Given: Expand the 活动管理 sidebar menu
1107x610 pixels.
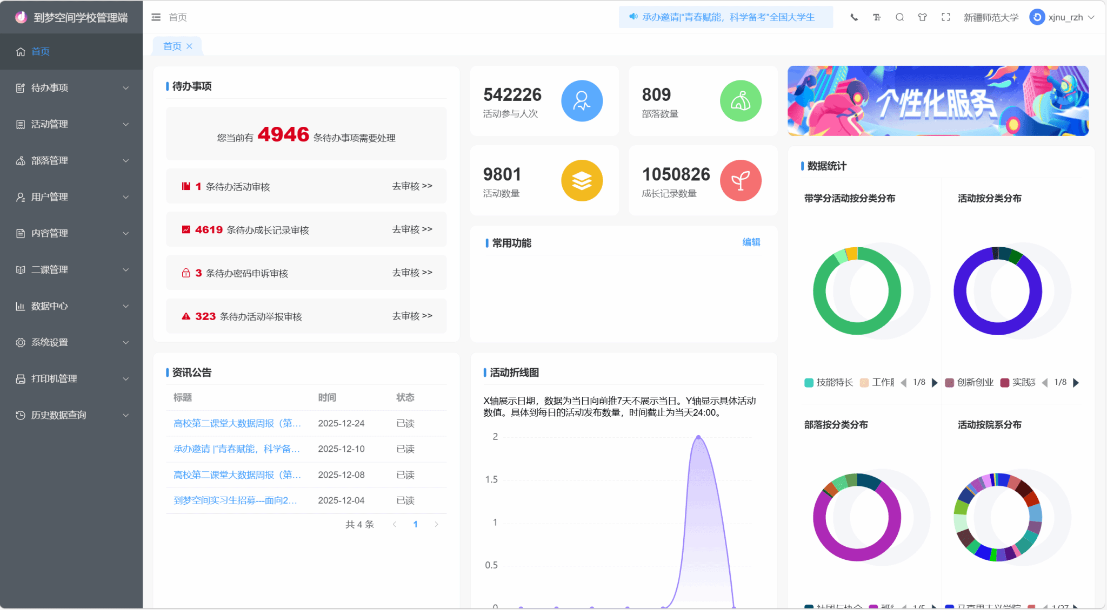Looking at the screenshot, I should pos(71,124).
